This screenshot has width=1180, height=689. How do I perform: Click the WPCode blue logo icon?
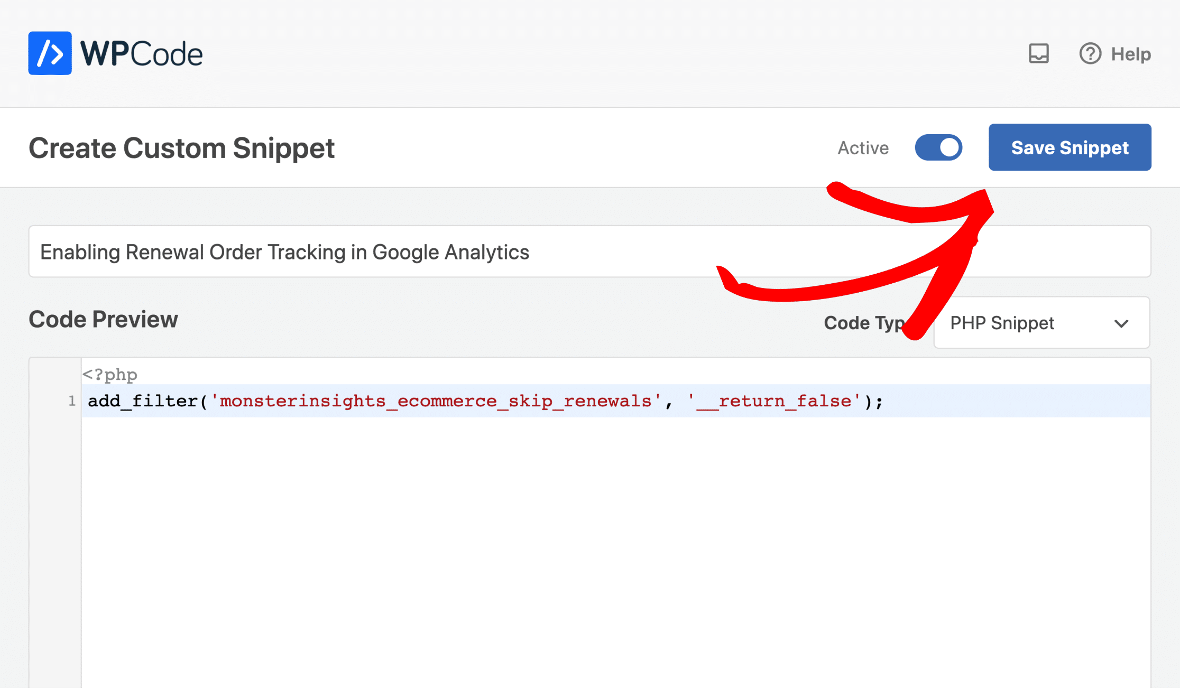(x=50, y=53)
